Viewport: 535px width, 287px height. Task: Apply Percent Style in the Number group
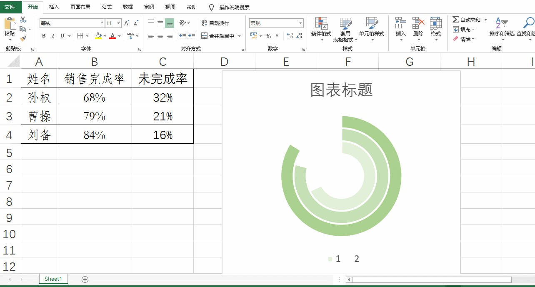[x=268, y=36]
